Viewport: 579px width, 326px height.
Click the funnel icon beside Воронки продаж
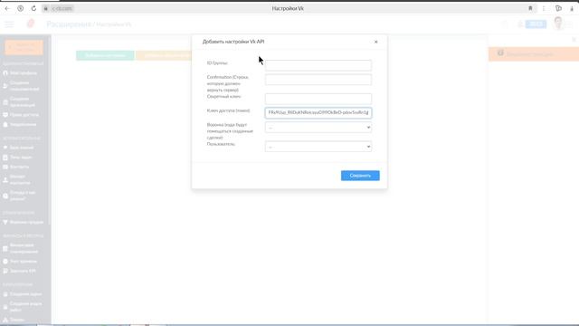click(x=5, y=222)
